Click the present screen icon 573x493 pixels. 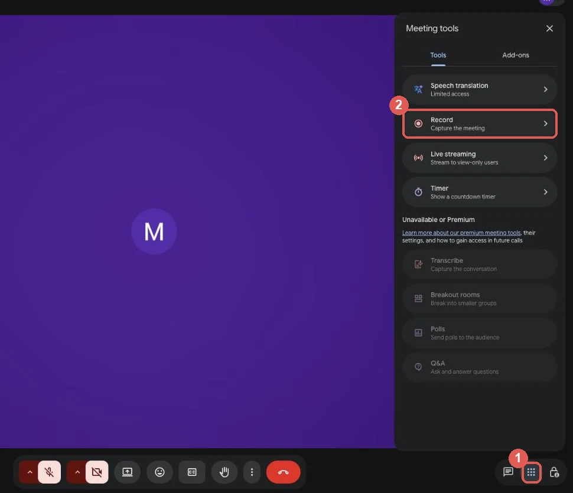[127, 472]
